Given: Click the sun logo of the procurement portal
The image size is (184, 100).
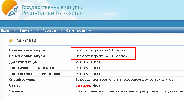Looking at the screenshot, I should tap(10, 8).
